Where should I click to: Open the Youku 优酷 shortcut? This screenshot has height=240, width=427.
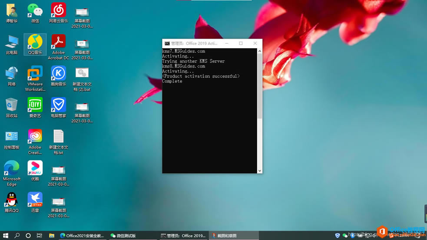(x=35, y=168)
